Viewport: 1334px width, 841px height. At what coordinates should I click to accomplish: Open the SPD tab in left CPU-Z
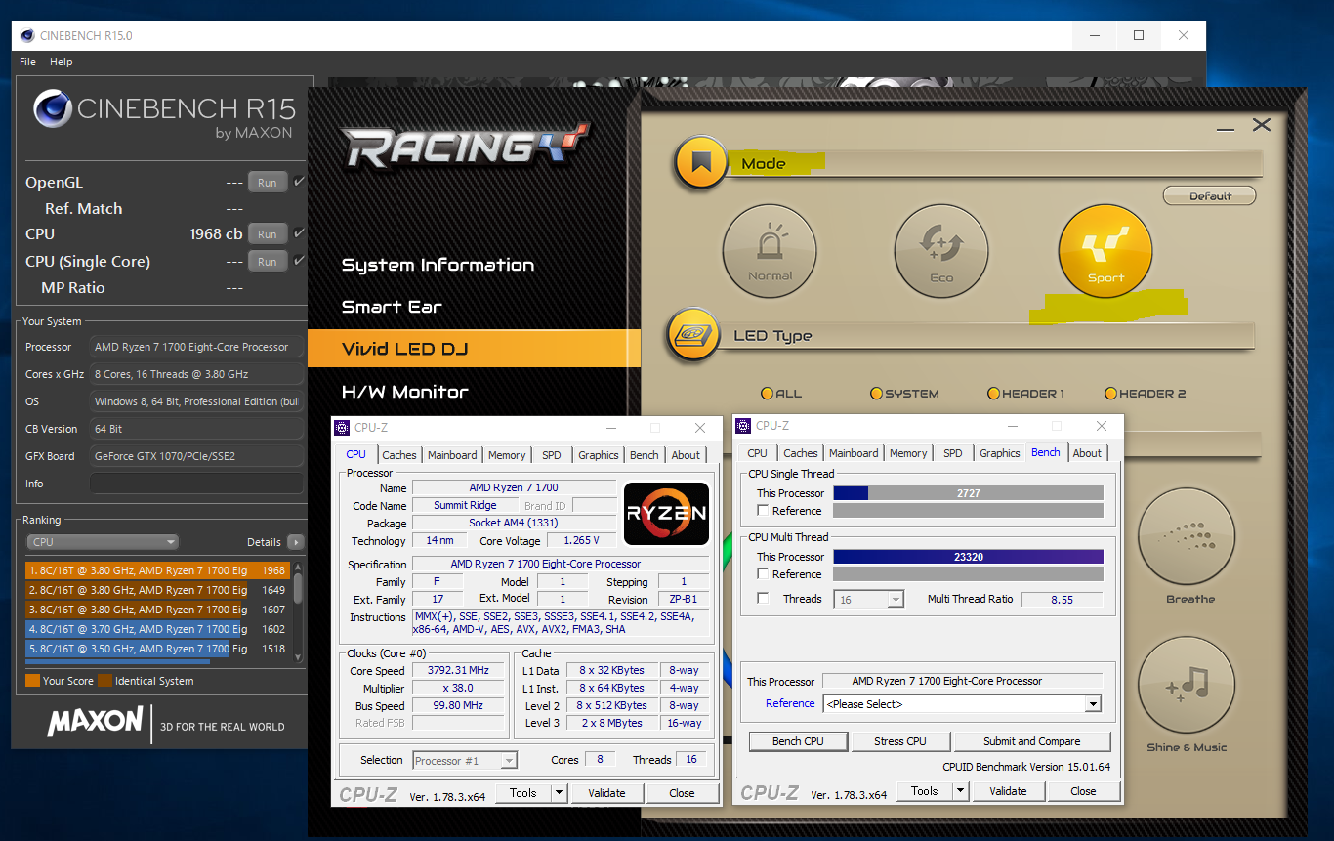pos(552,455)
